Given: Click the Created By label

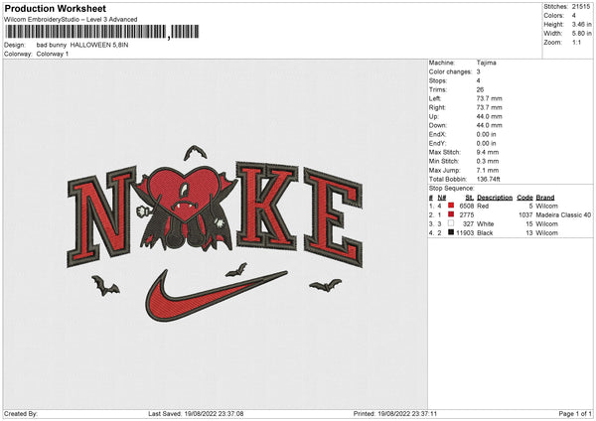Looking at the screenshot, I should click(21, 414).
